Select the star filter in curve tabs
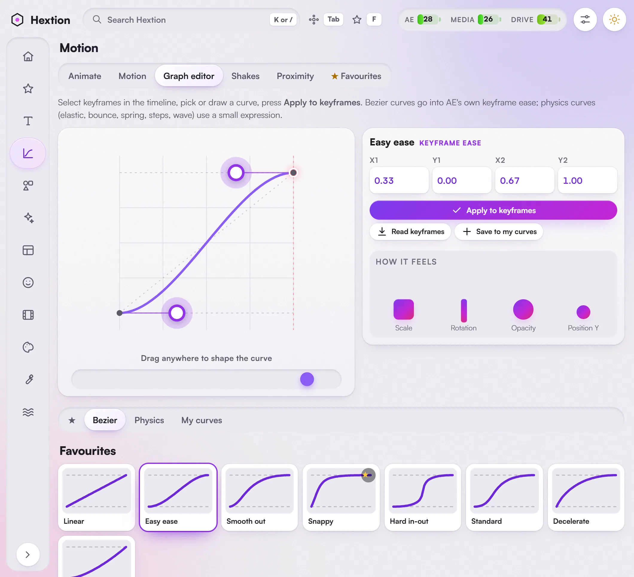The image size is (634, 577). click(x=72, y=420)
